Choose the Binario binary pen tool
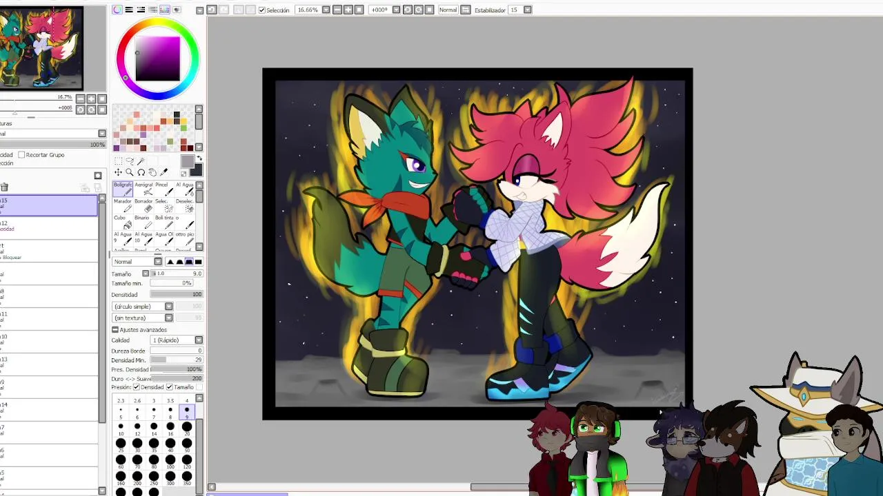The width and height of the screenshot is (883, 496). tap(143, 222)
